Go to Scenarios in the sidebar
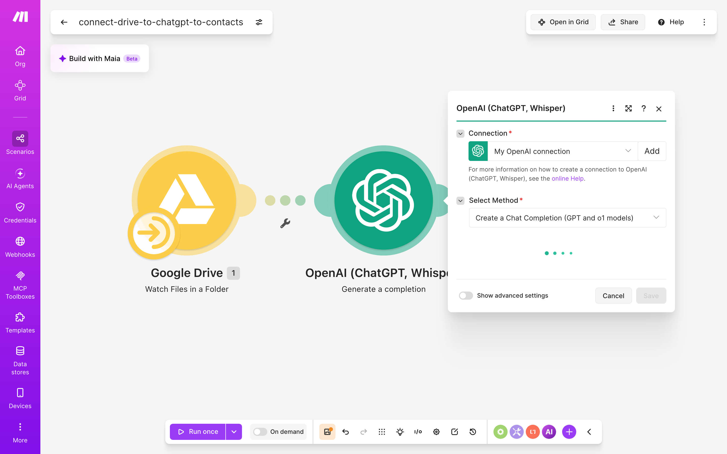Screen dimensions: 727x454 click(x=20, y=143)
